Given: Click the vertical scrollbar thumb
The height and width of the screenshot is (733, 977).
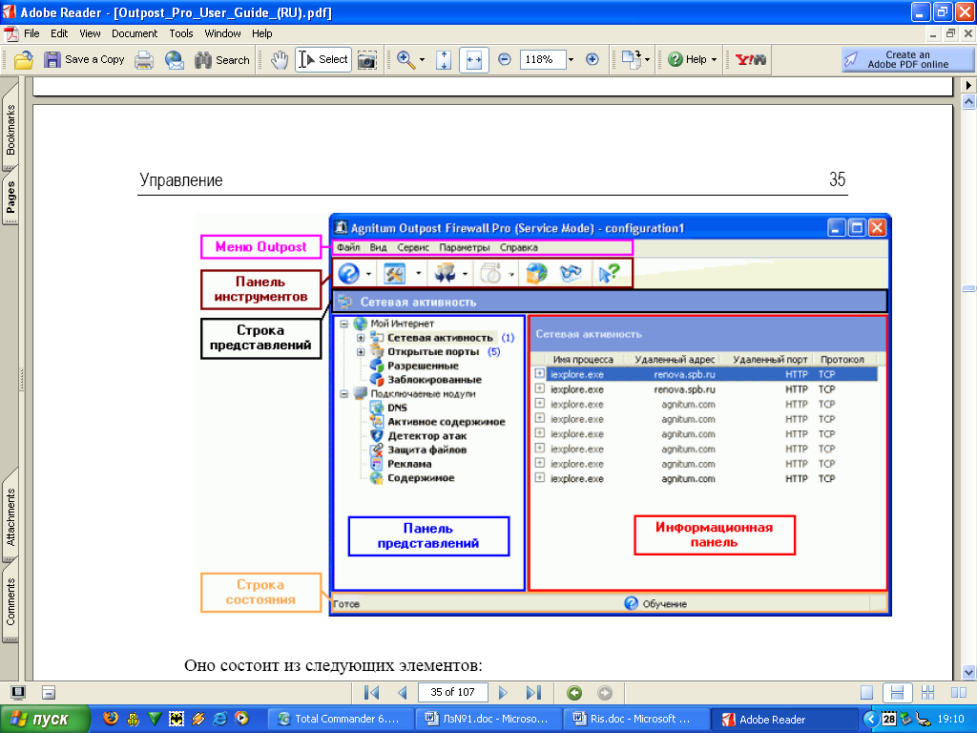Looking at the screenshot, I should [x=968, y=288].
